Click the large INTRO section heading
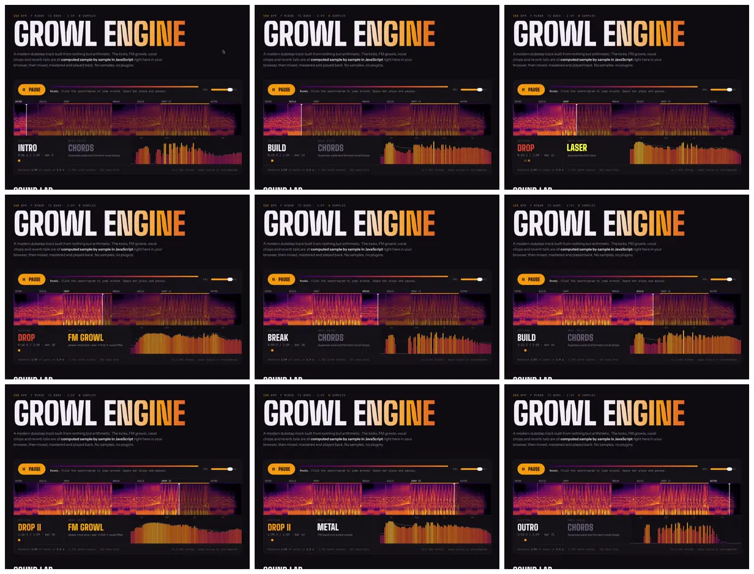 tap(28, 148)
